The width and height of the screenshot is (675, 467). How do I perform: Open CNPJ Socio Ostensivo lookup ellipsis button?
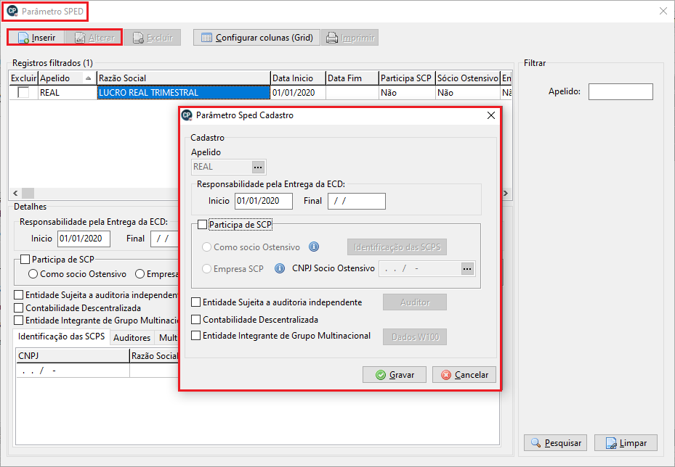(466, 268)
